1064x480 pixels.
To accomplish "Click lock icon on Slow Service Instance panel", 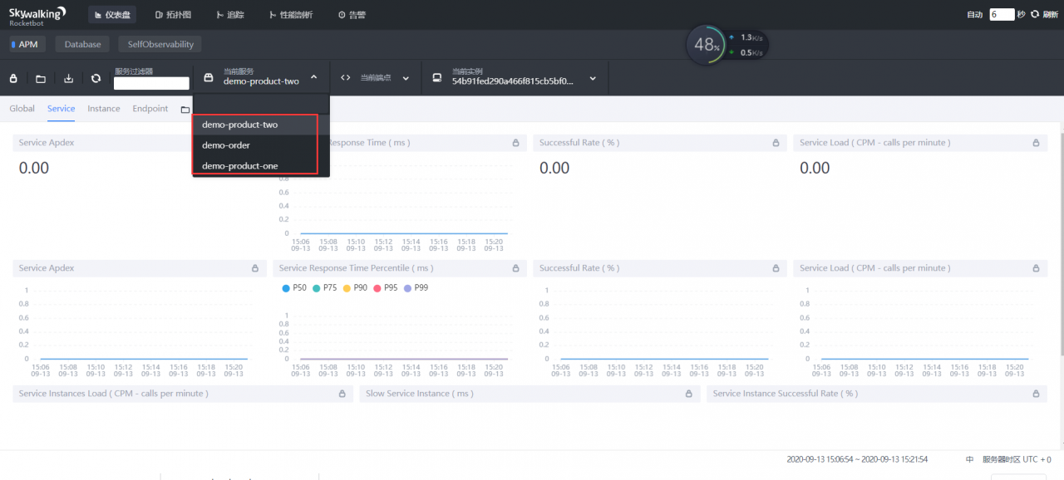I will coord(688,394).
